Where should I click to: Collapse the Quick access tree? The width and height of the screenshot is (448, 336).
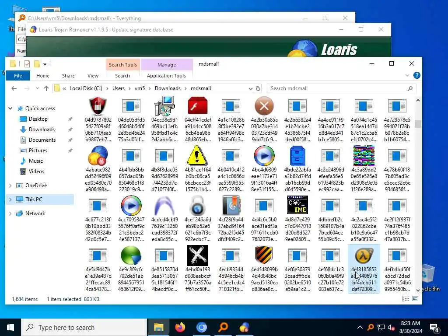click(10, 108)
